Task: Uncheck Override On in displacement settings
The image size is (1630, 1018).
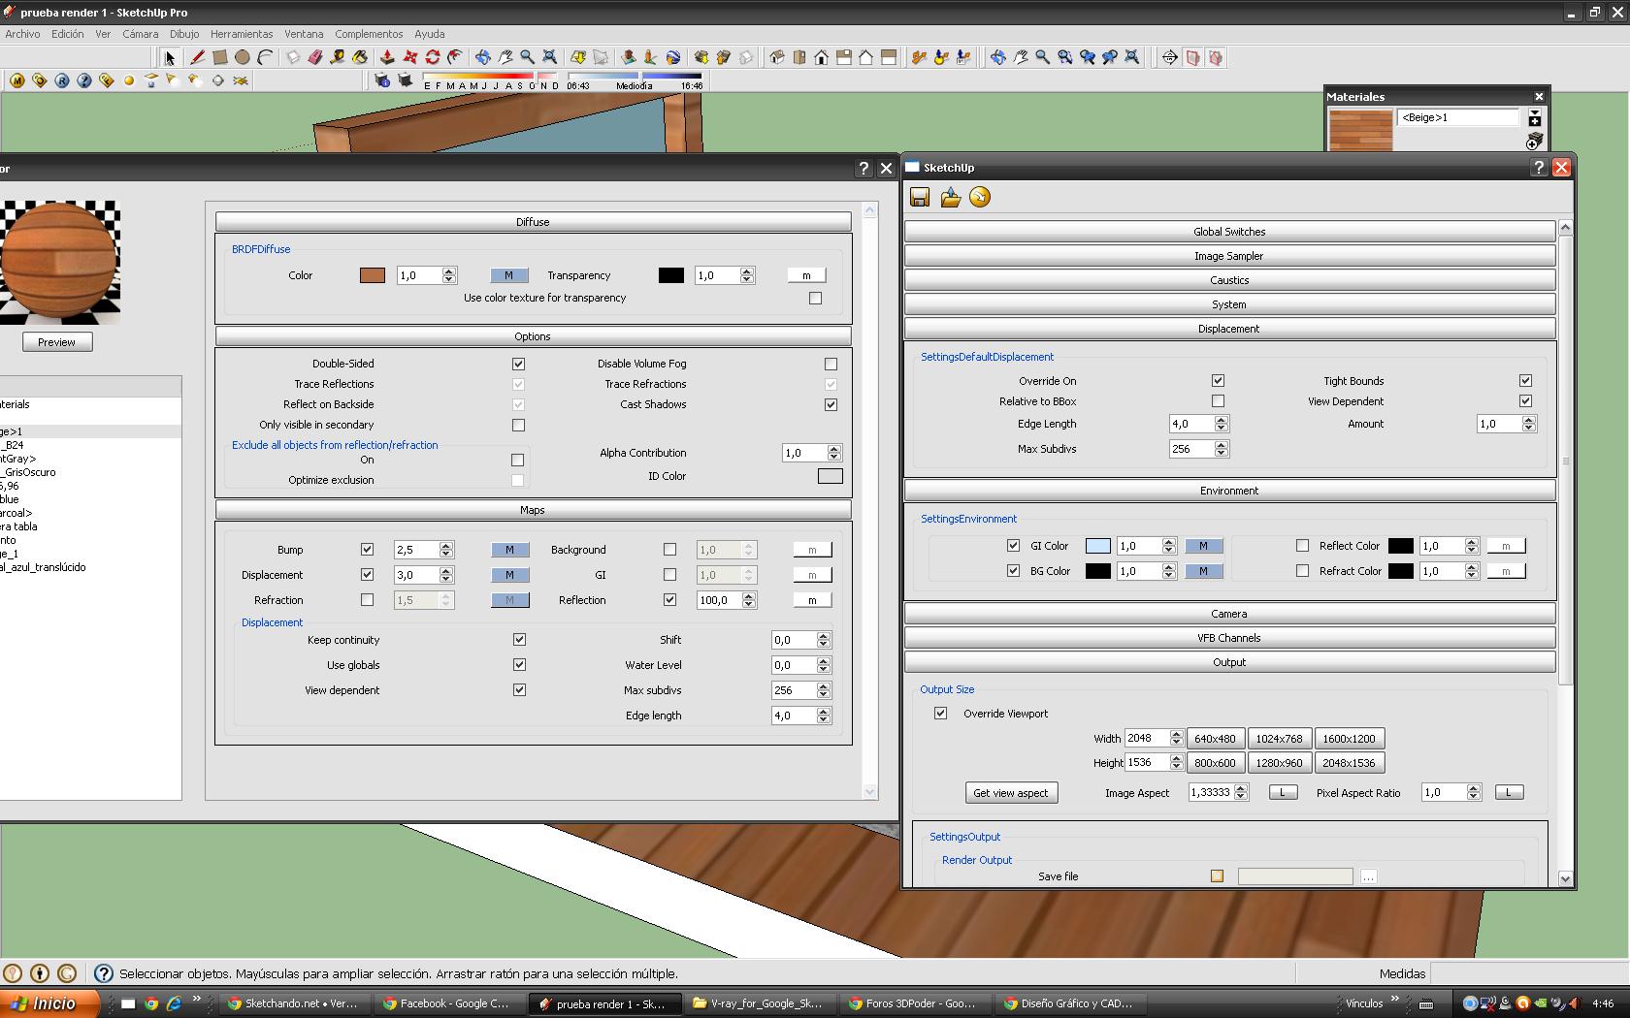Action: click(x=1218, y=381)
